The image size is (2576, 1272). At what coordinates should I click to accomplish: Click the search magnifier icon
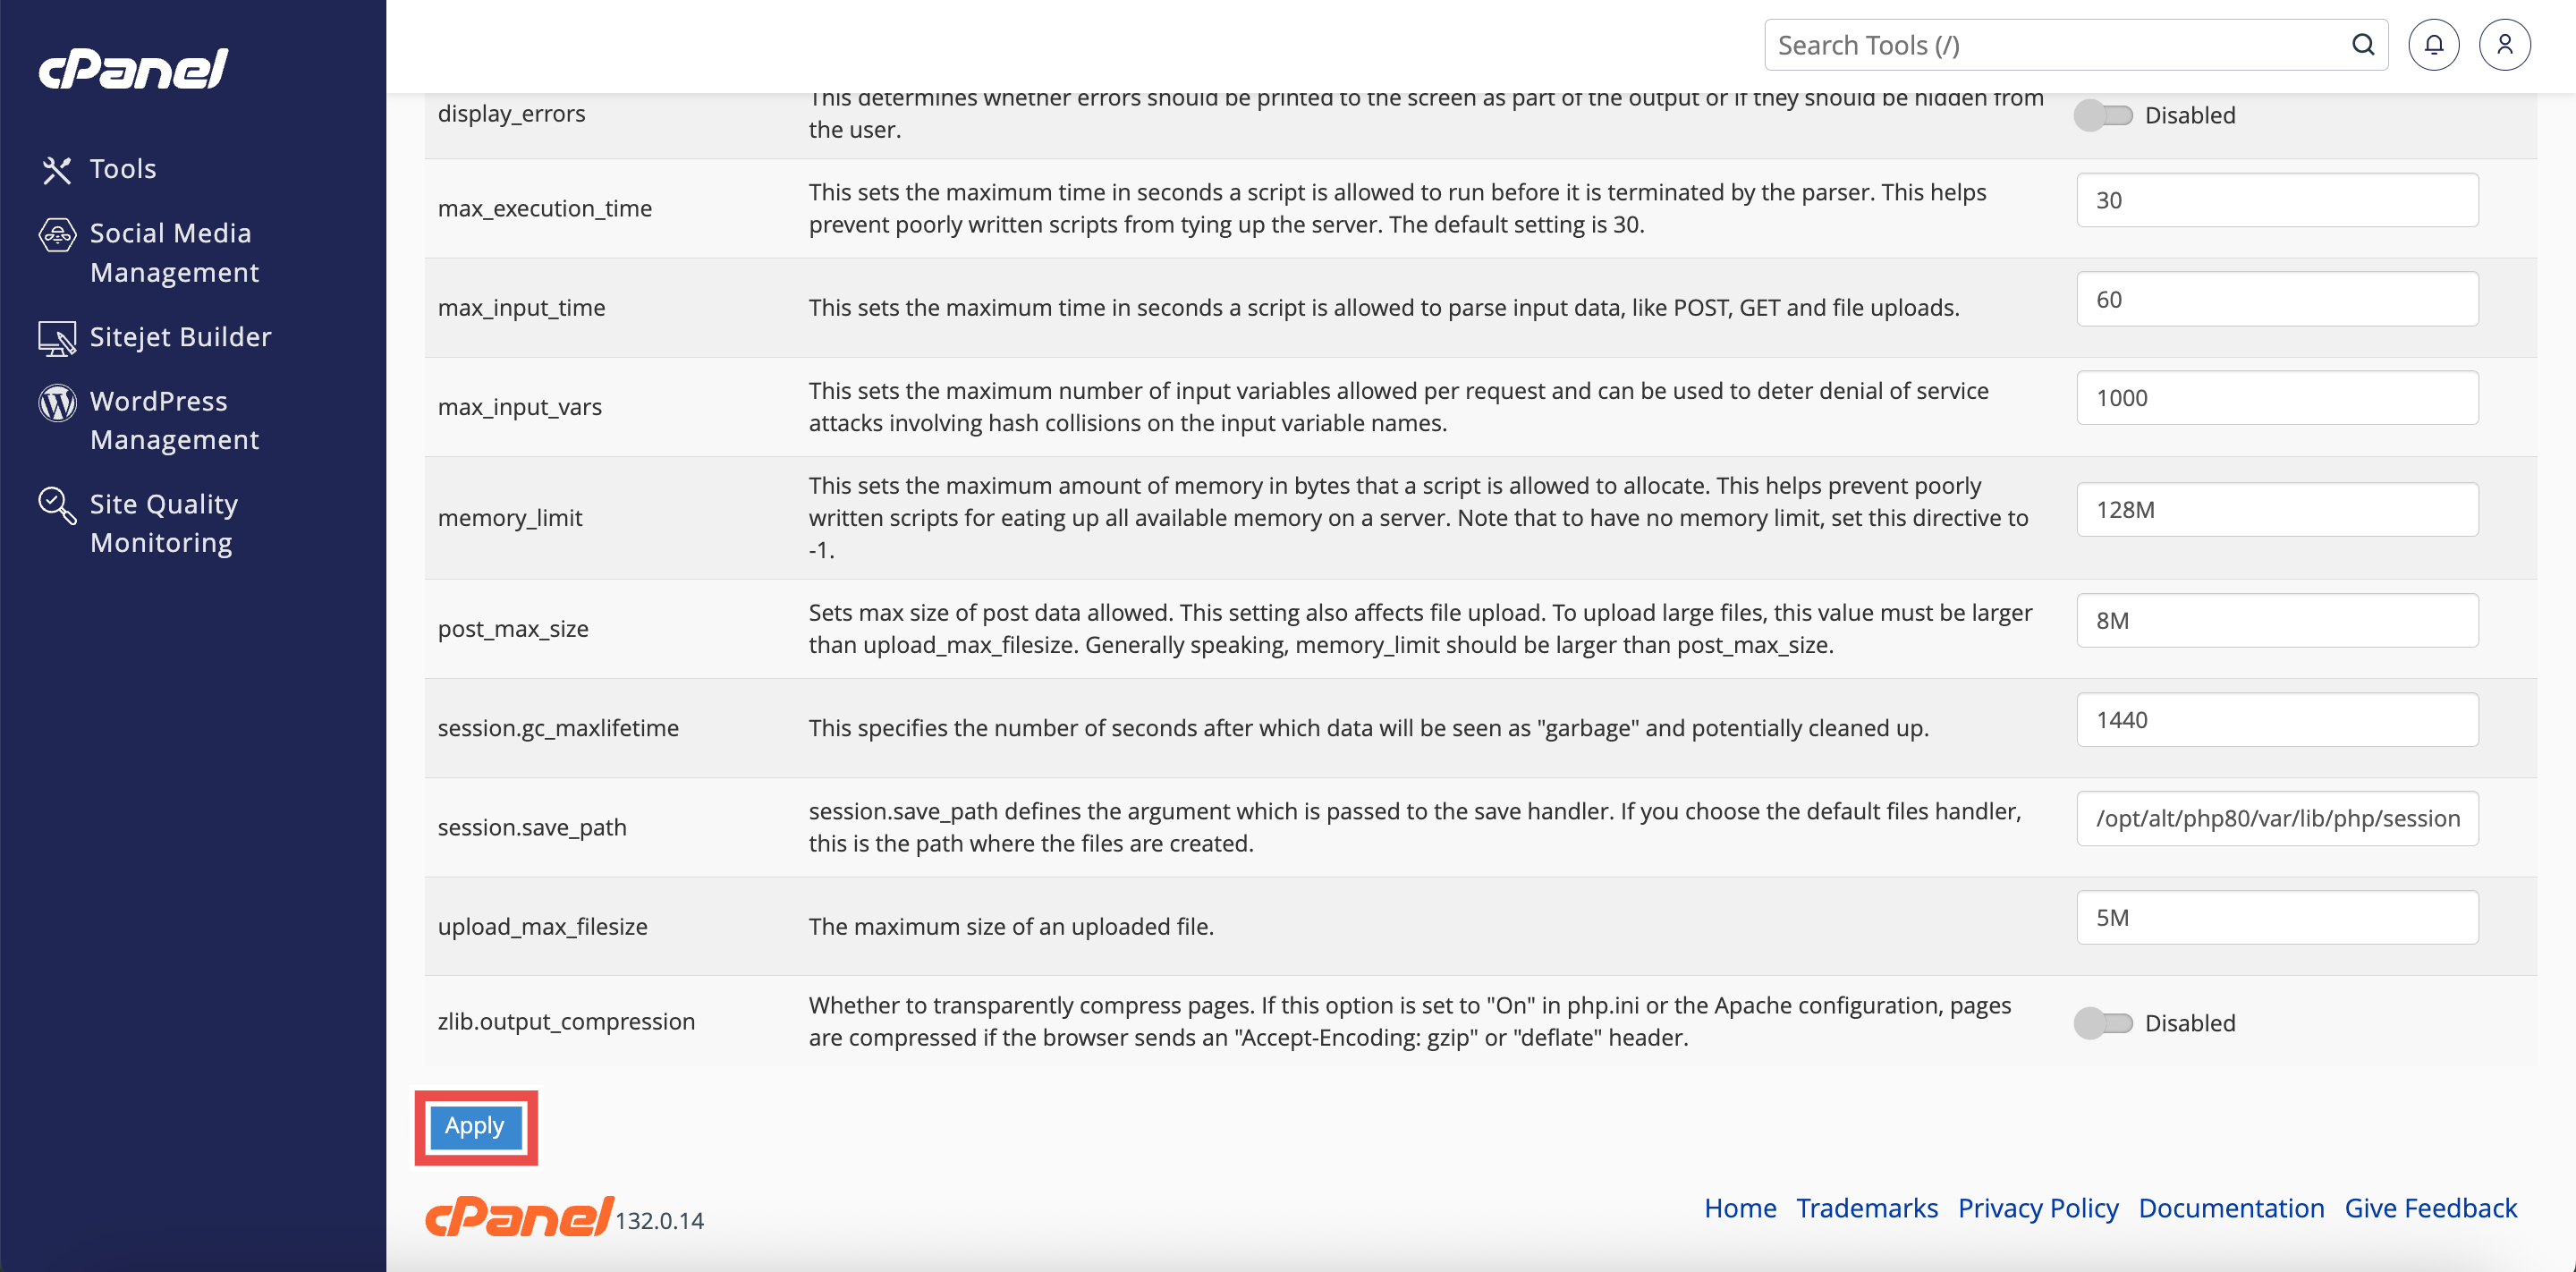coord(2362,45)
